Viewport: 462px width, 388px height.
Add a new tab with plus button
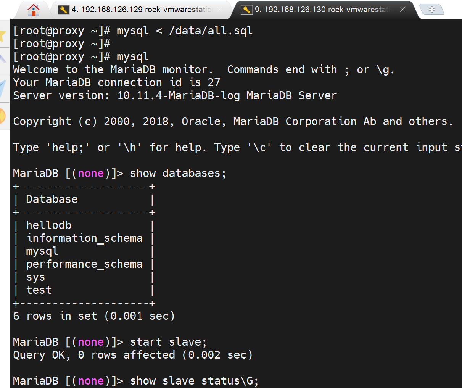pyautogui.click(x=431, y=10)
